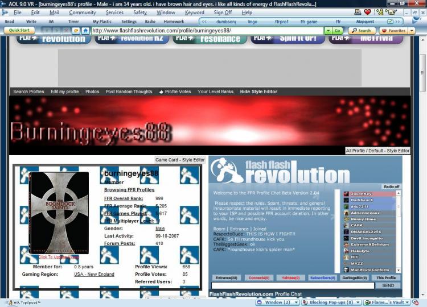The image size is (427, 307).
Task: Click the Refresh page icon
Action: pos(76,31)
